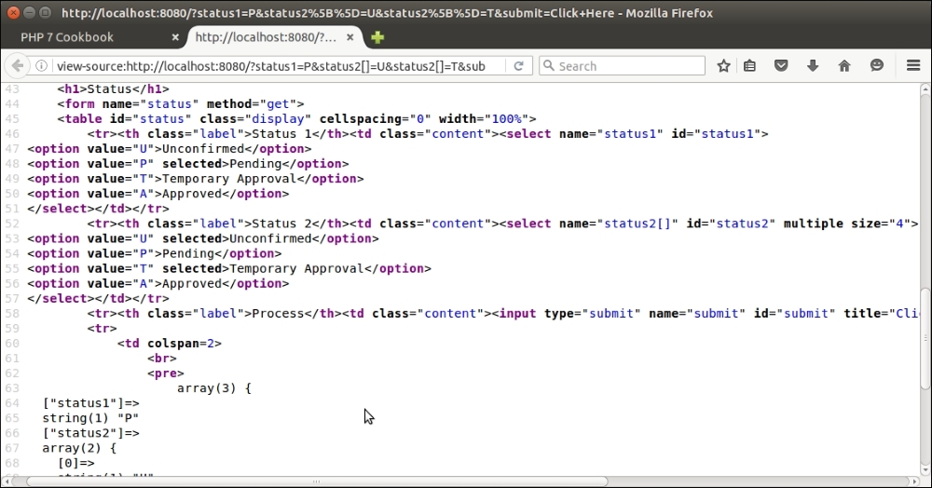This screenshot has width=932, height=488.
Task: Click '["status2"]=>' on line 66
Action: [x=91, y=433]
